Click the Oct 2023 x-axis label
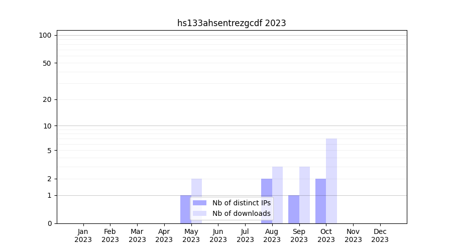This screenshot has width=452, height=251. (x=326, y=235)
